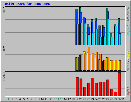131x102 pixels.
Task: Click day 5 on the x-axis
Action: pos(24,99)
